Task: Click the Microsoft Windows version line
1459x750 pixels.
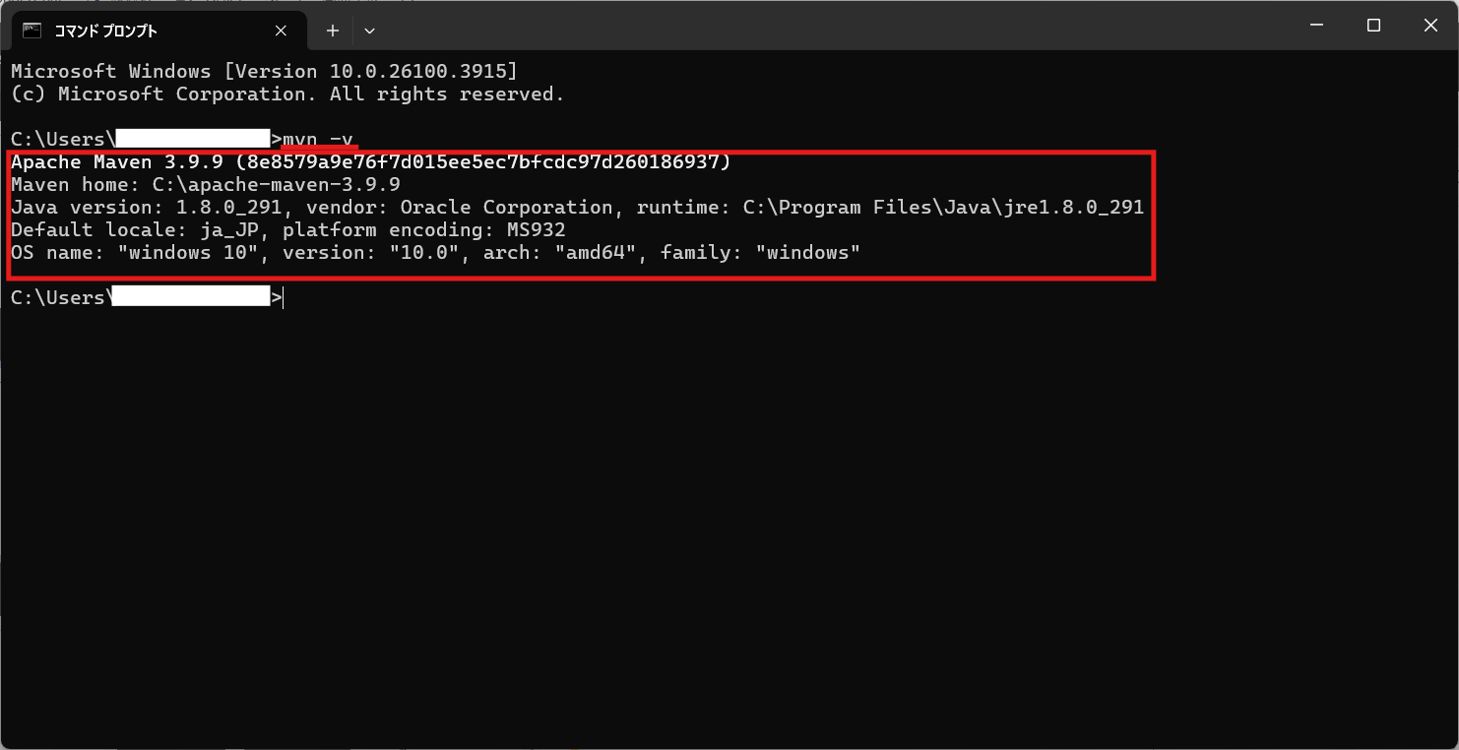Action: [x=264, y=72]
